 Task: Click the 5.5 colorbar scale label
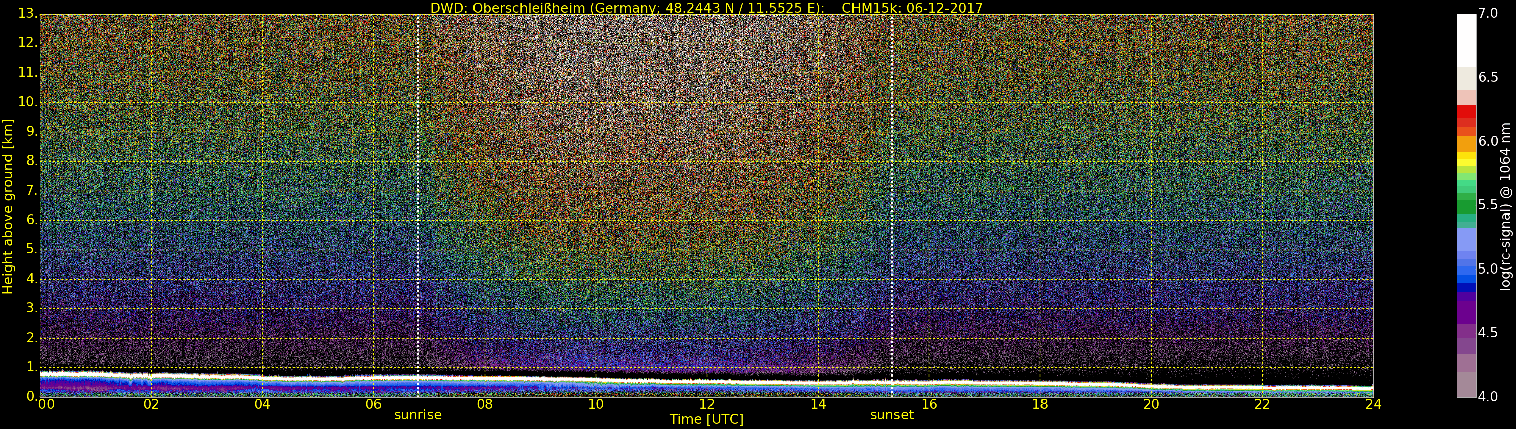point(1488,205)
